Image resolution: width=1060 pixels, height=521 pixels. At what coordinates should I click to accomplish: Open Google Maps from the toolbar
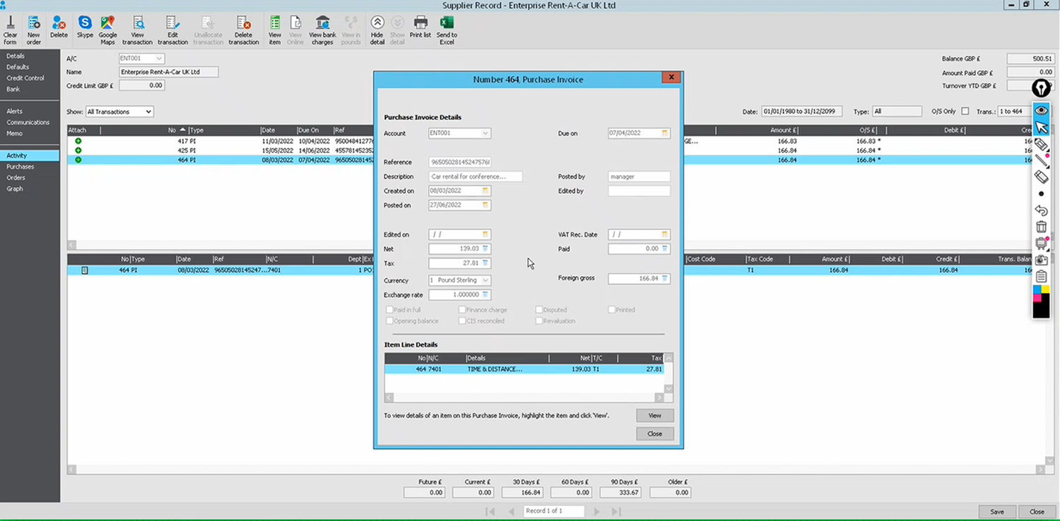tap(107, 30)
